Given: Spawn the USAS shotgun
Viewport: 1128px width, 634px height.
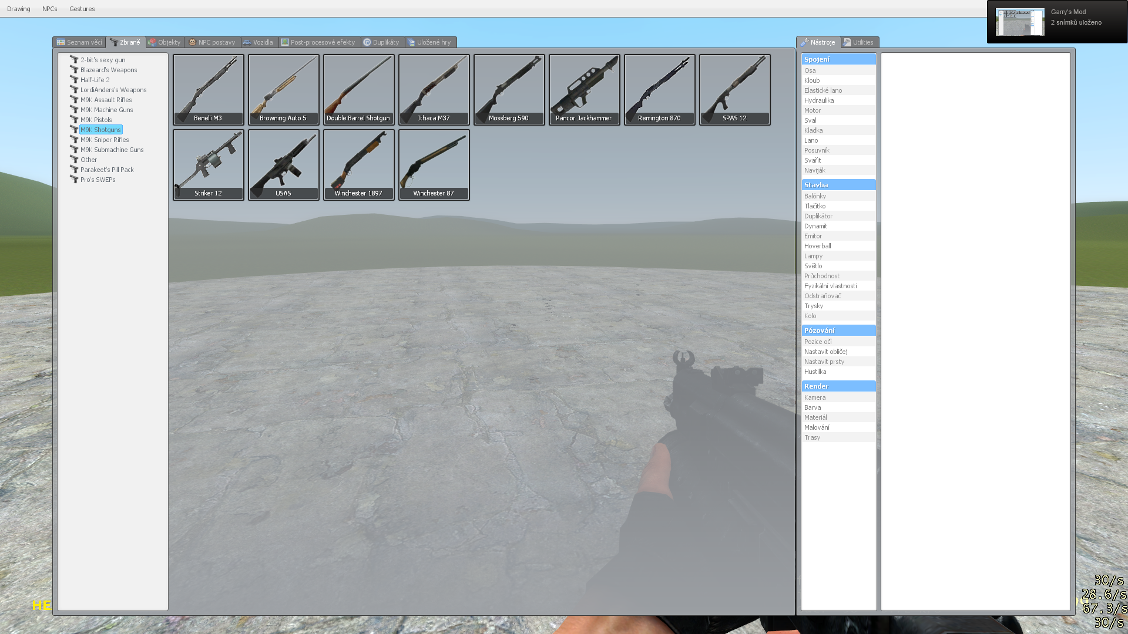Looking at the screenshot, I should 284,165.
